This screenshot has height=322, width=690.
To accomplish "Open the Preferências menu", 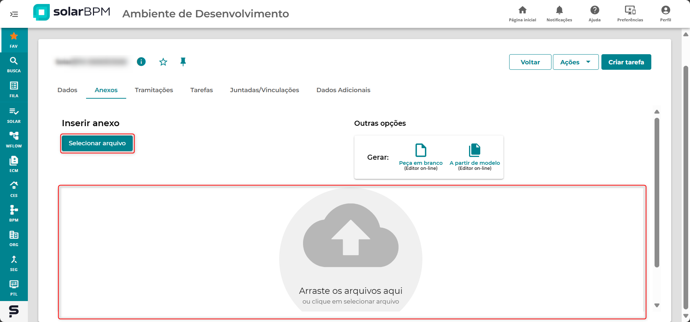I will click(630, 14).
